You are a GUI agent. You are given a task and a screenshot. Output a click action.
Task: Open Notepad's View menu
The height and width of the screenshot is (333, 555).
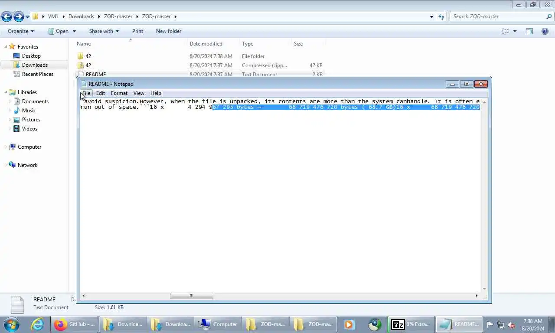tap(139, 93)
